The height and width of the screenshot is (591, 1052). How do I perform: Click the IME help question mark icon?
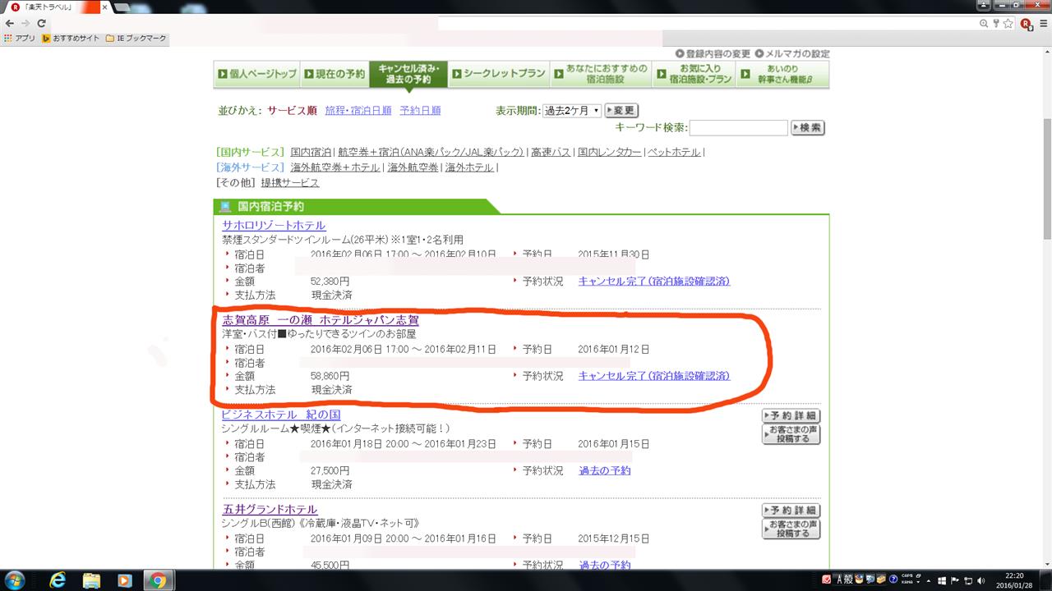click(x=893, y=580)
